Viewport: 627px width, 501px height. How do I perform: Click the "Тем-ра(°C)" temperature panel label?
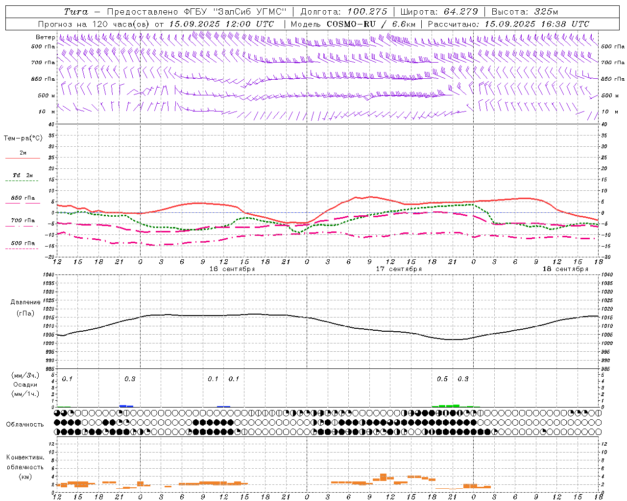pos(23,138)
